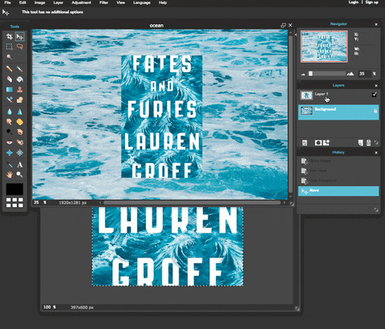Viewport: 385px width, 329px height.
Task: Open the layer settings toggle icon
Action: pos(305,143)
